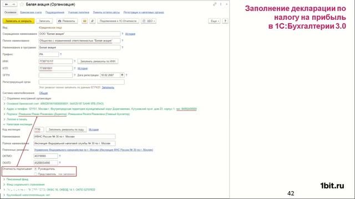This screenshot has width=355, height=199.
Task: Open the Общая taxation system link
Action: [43, 93]
